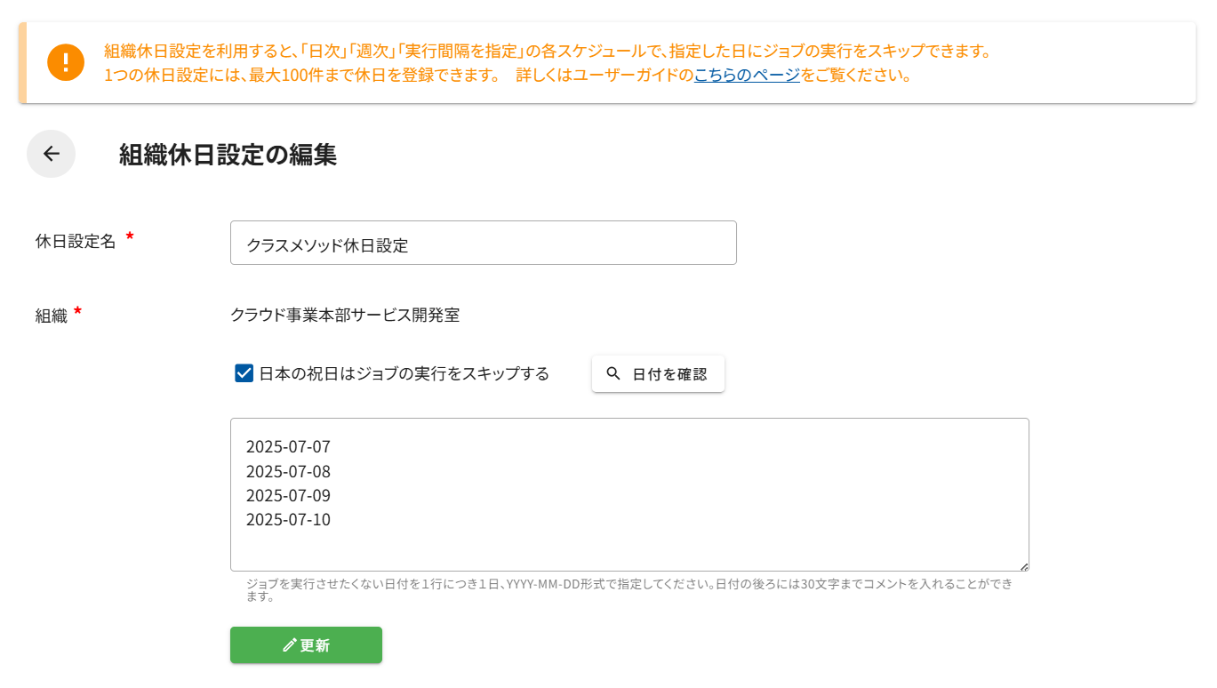Submit with the green 更新 button
Image resolution: width=1217 pixels, height=688 pixels.
pos(306,645)
